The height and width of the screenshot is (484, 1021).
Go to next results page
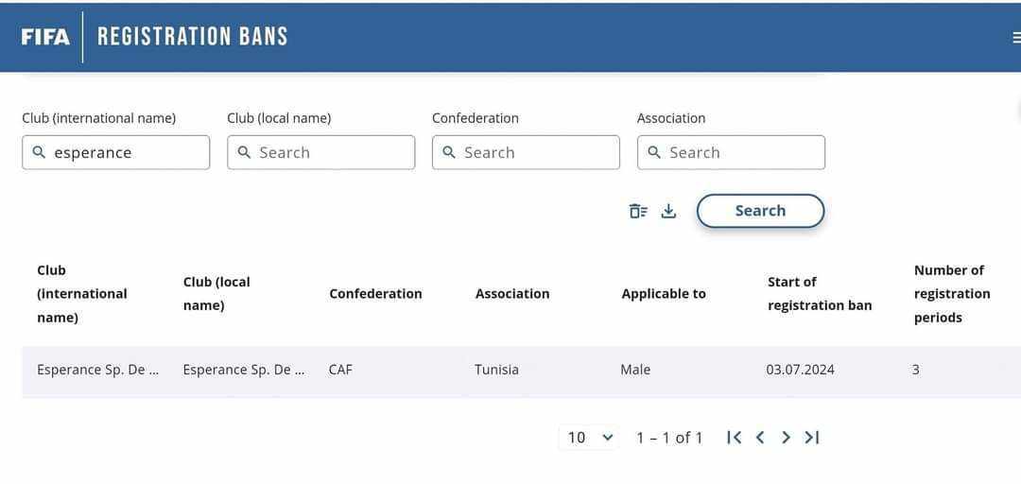pyautogui.click(x=786, y=437)
